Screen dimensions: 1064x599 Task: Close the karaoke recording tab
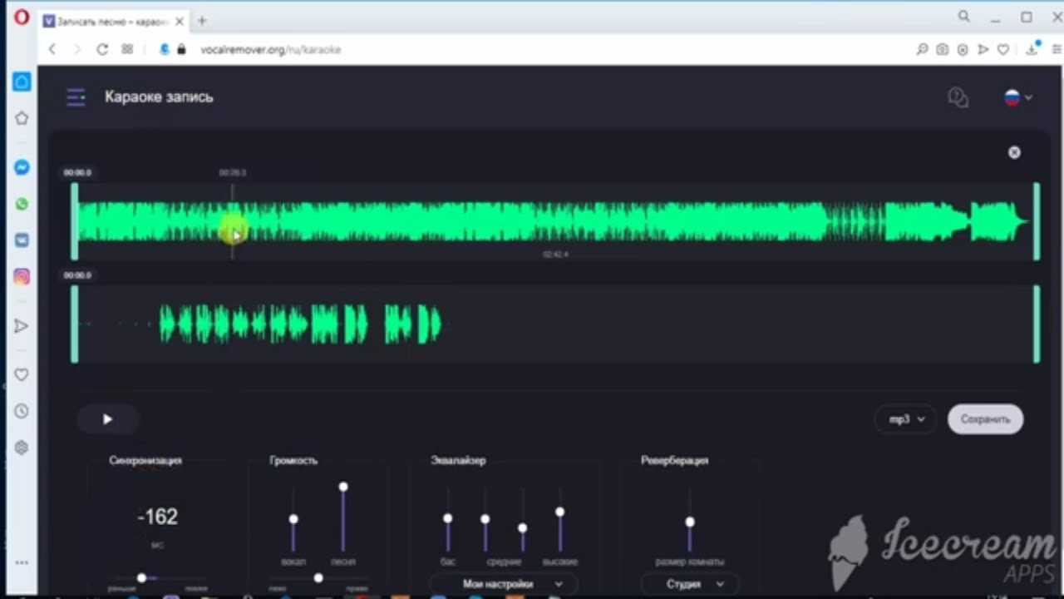click(x=179, y=21)
